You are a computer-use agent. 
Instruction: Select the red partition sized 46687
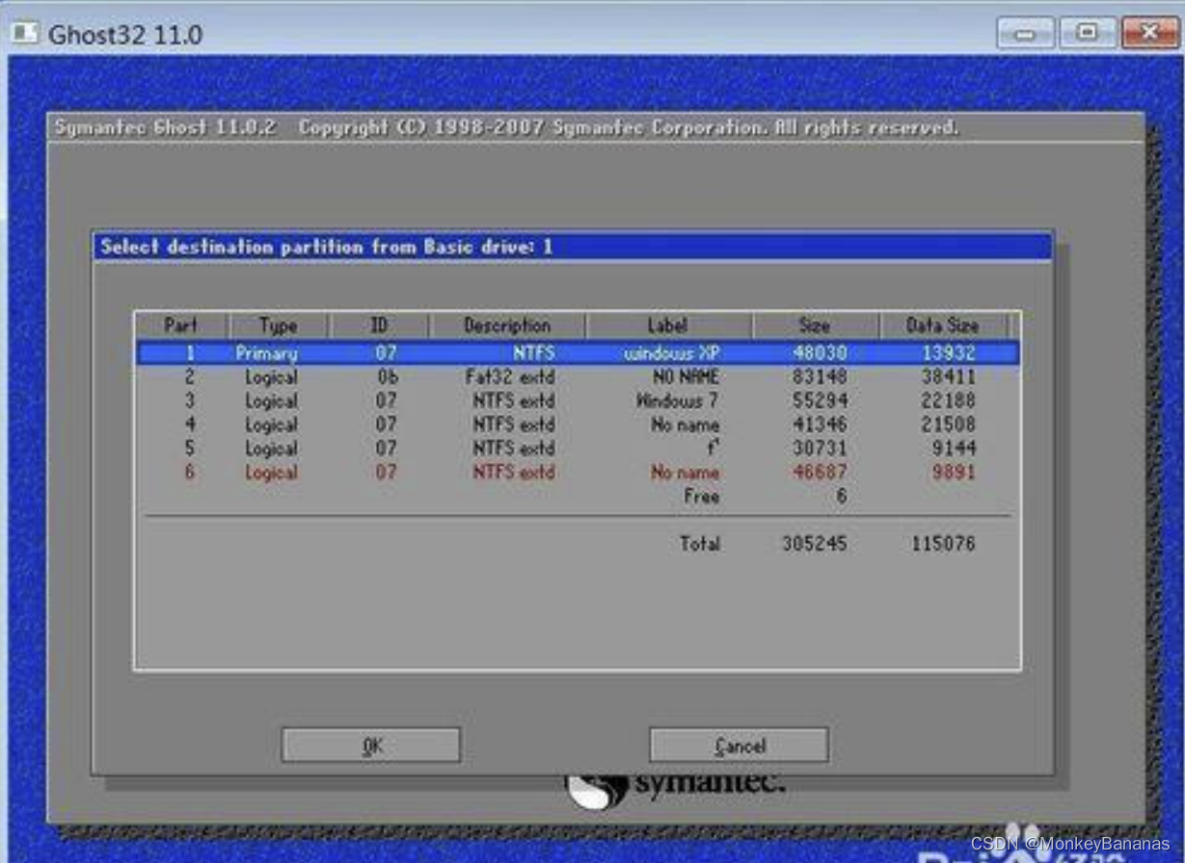click(578, 472)
